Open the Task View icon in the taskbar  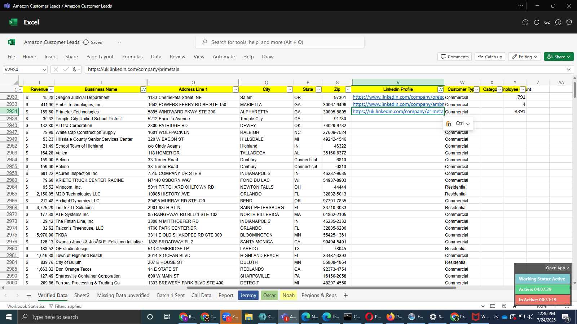click(167, 317)
